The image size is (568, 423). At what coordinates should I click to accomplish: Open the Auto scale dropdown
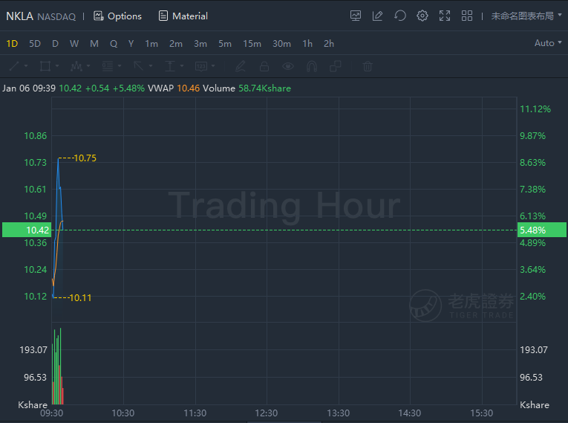548,43
